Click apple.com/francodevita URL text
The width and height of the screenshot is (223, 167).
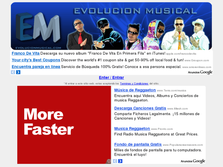pos(181,54)
